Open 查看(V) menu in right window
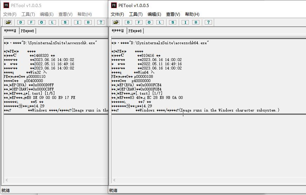This screenshot has height=195, width=306. tap(173, 14)
